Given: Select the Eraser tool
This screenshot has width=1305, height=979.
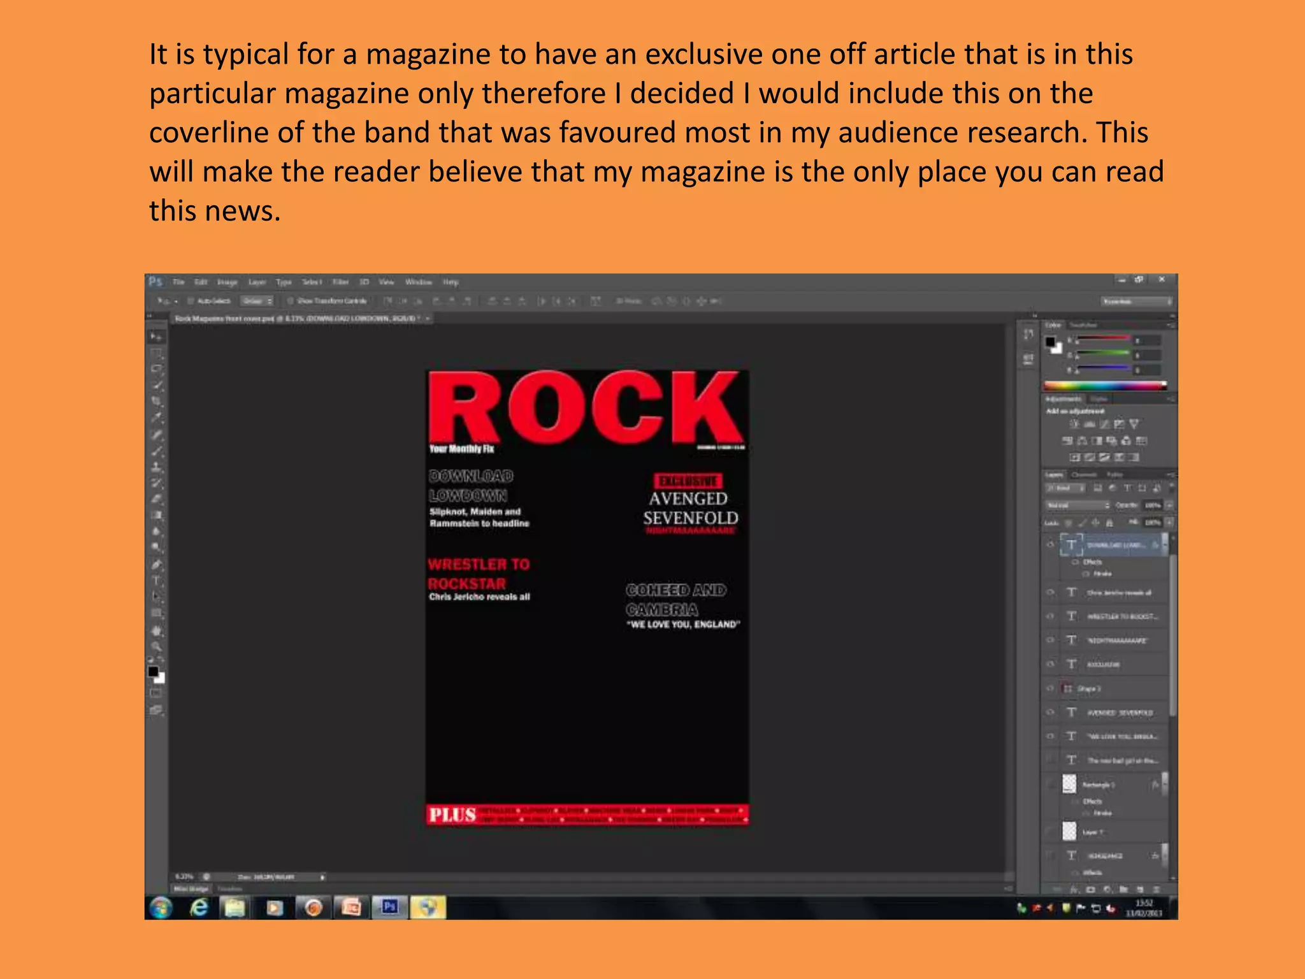Looking at the screenshot, I should (156, 499).
